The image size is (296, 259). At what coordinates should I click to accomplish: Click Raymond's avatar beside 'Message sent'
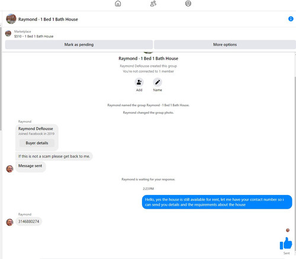pyautogui.click(x=9, y=169)
